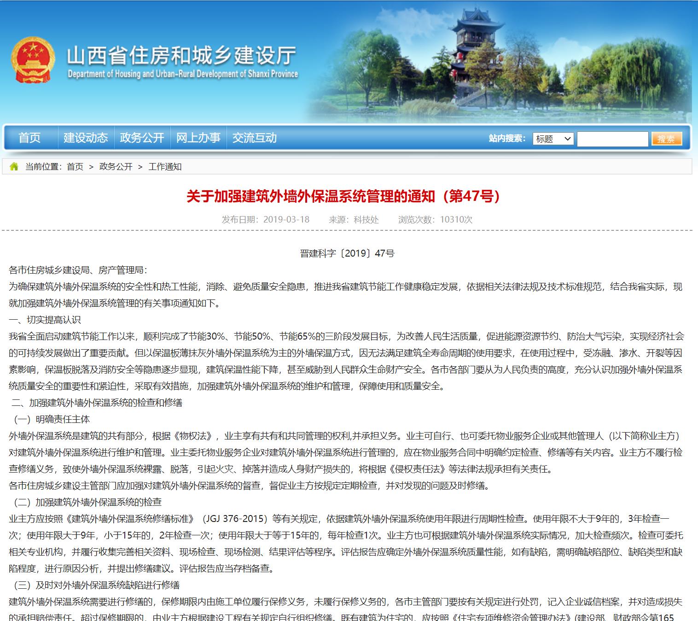Click the English department name under the title
Viewport: 698px width, 621px height.
[183, 74]
